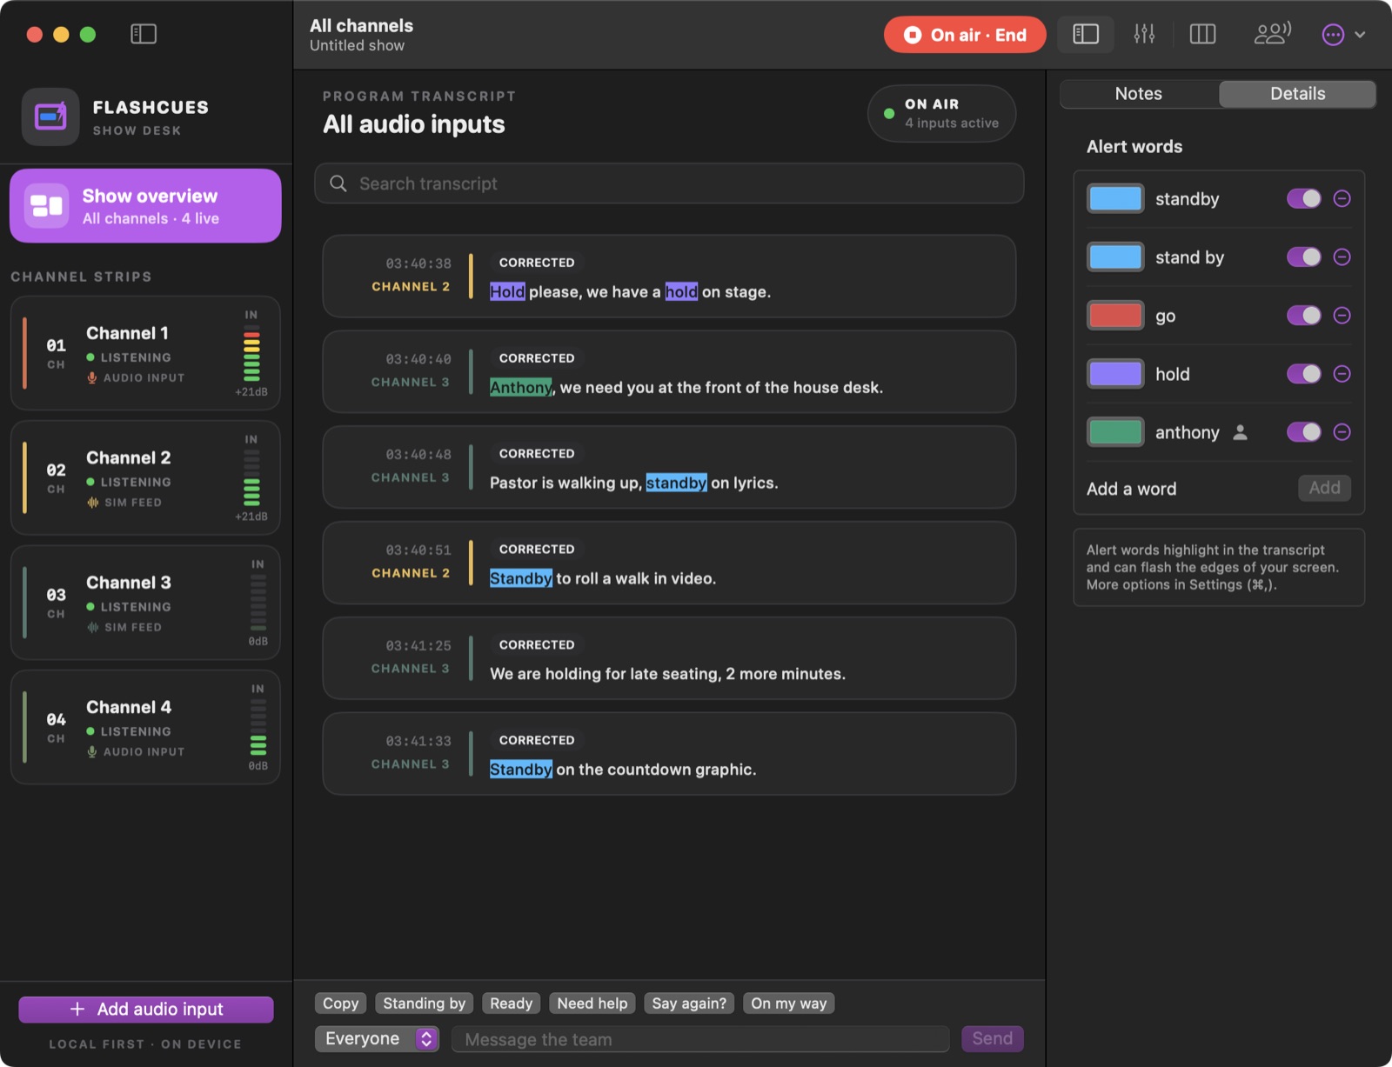Click the red go color swatch
This screenshot has height=1067, width=1392.
1115,316
